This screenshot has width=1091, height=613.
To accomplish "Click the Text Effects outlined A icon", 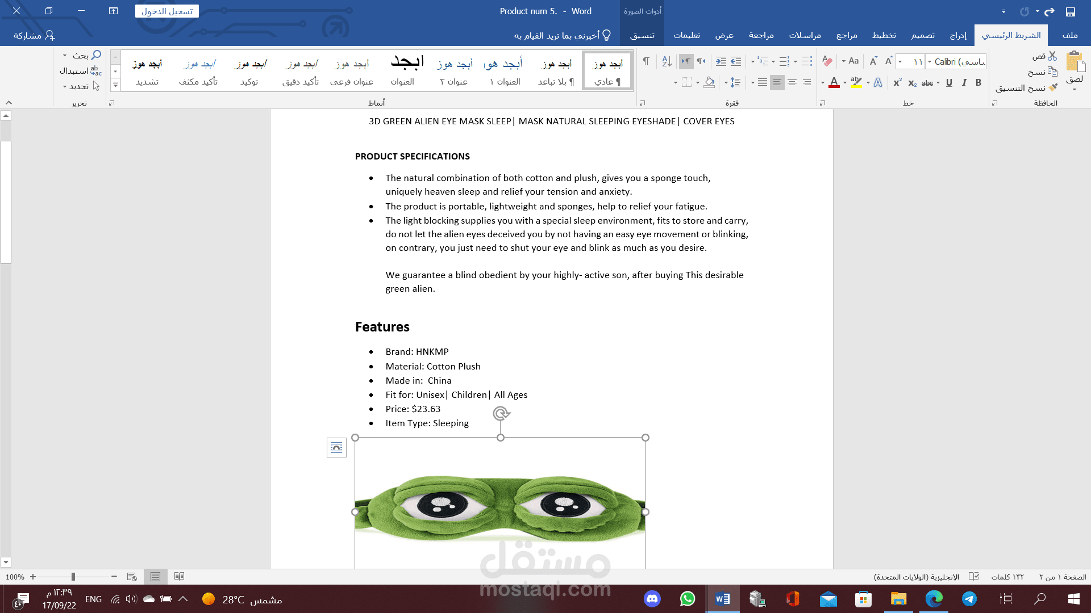I will pos(878,83).
